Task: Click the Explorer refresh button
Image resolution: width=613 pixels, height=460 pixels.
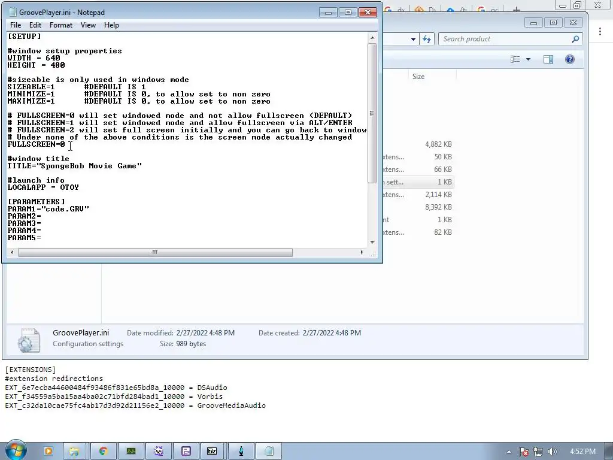Action: pos(426,39)
